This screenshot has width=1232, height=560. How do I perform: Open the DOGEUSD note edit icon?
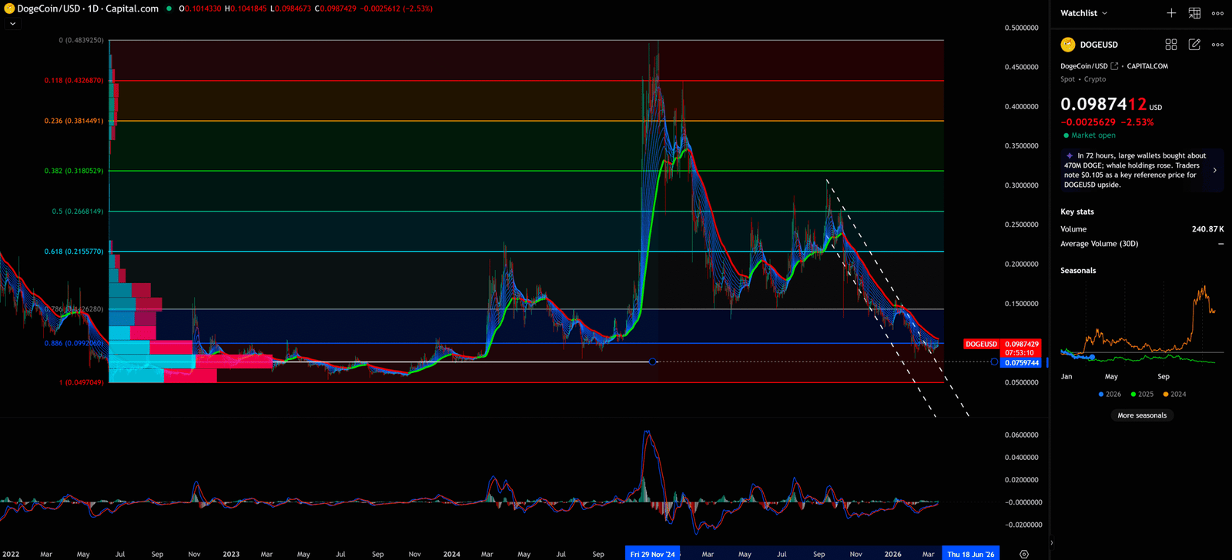click(x=1194, y=45)
